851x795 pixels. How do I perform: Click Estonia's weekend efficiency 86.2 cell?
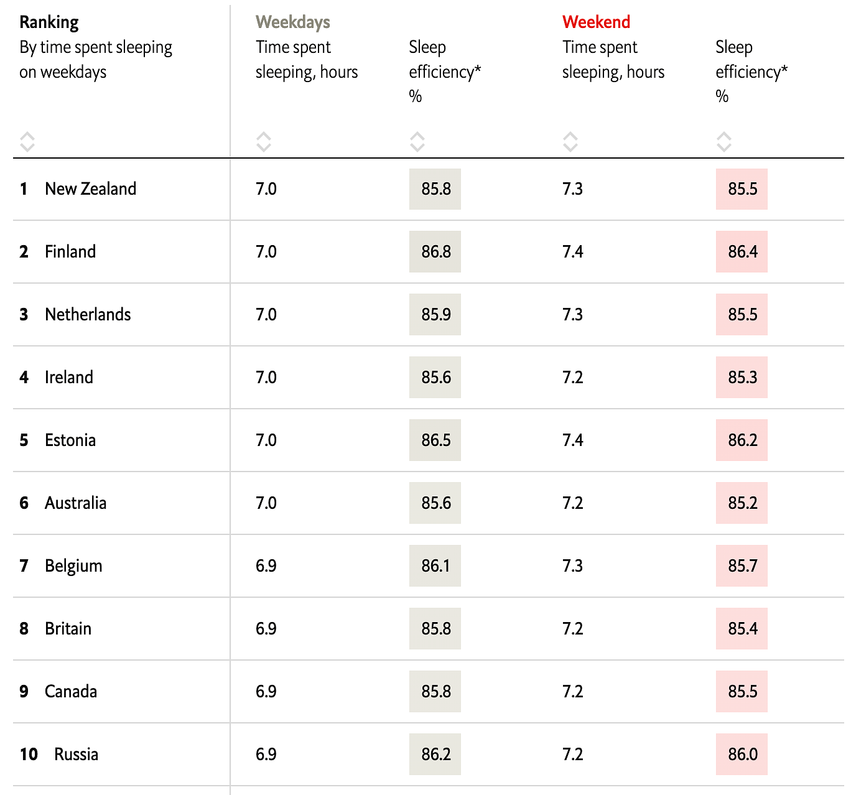tap(742, 440)
